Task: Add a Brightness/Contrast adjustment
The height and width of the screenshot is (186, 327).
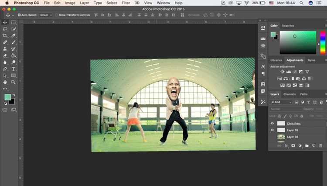Action: coord(283,72)
